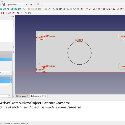Select the create point tool
The width and height of the screenshot is (125, 125).
[x=87, y=9]
